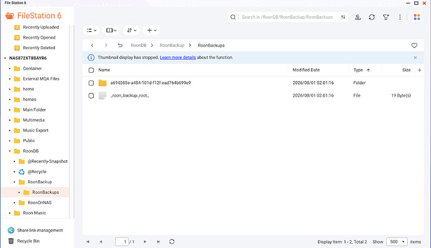Select the _roon_backup_root_ file icon

[102, 95]
